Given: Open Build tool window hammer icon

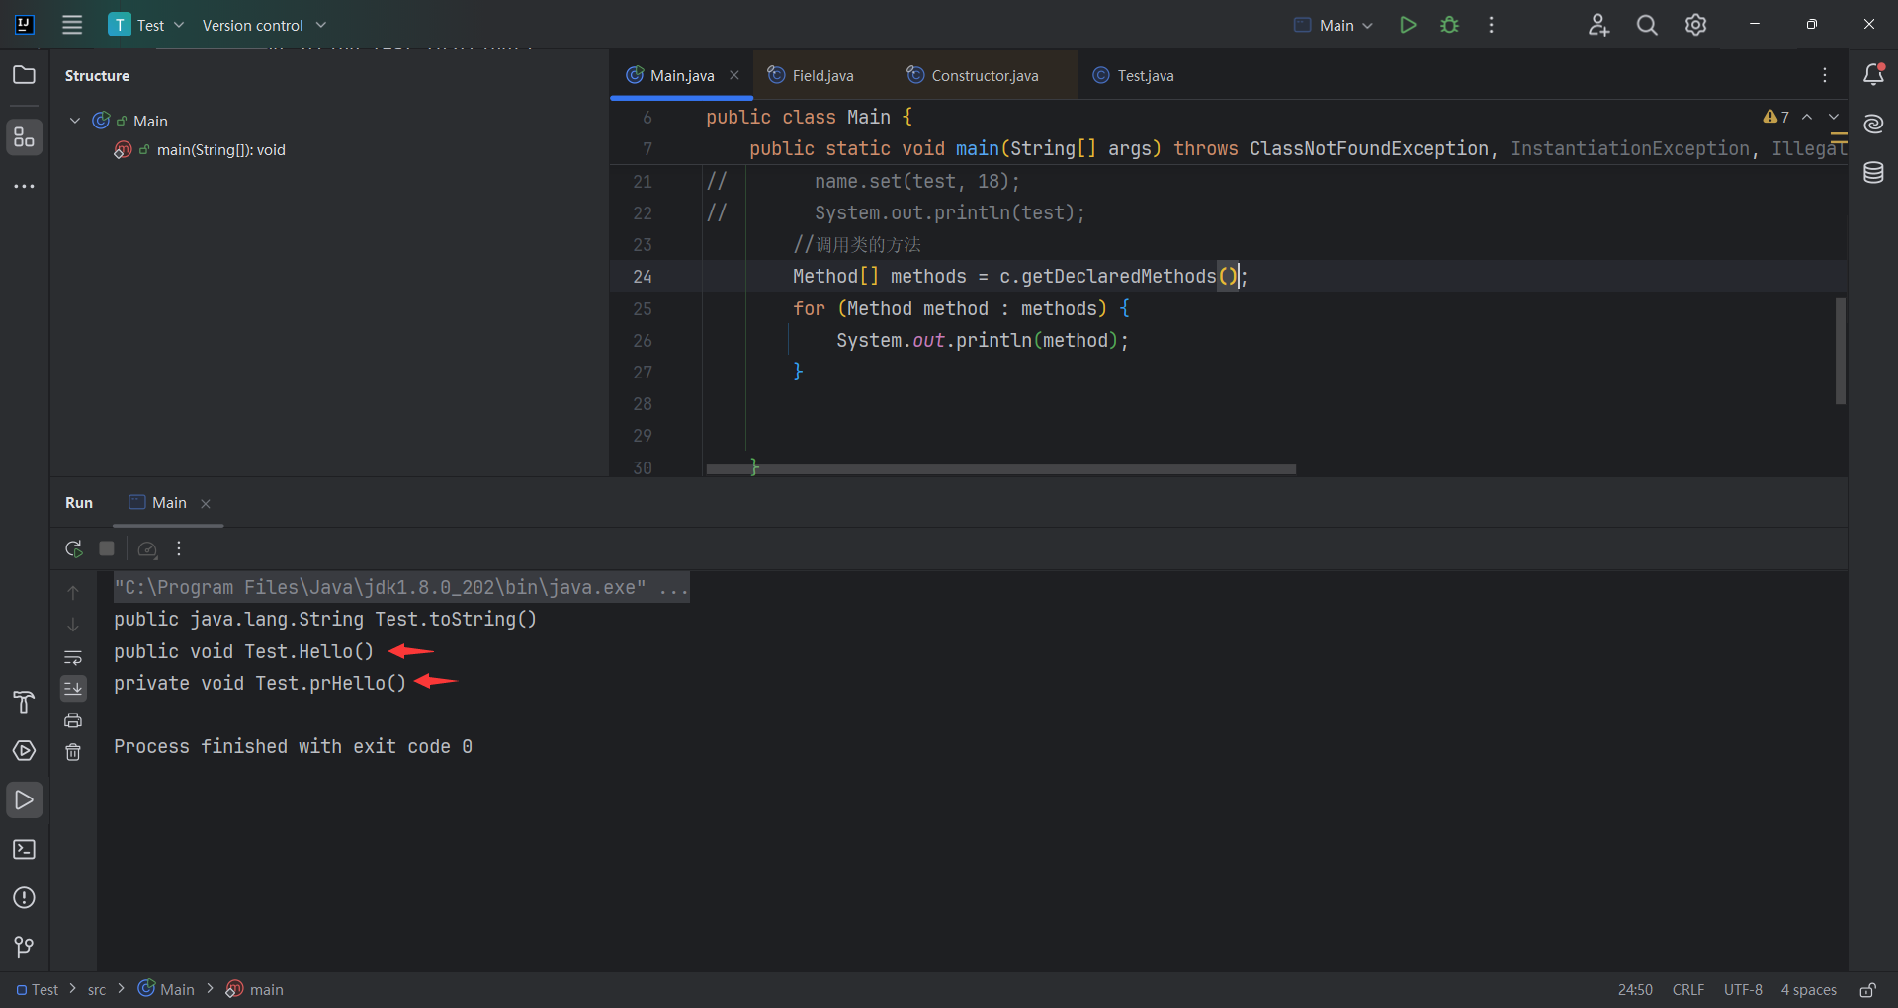Looking at the screenshot, I should [24, 702].
